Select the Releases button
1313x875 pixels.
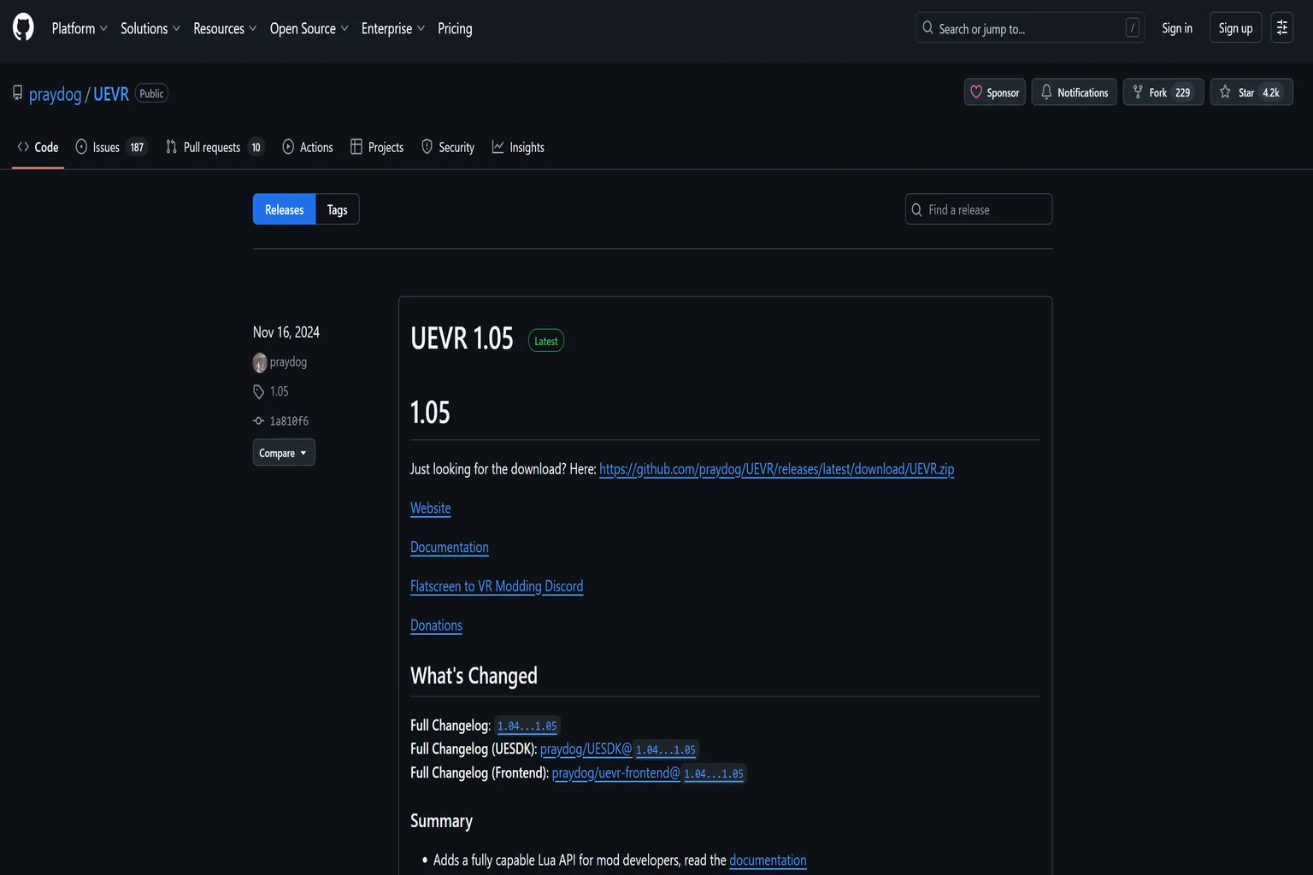coord(285,209)
